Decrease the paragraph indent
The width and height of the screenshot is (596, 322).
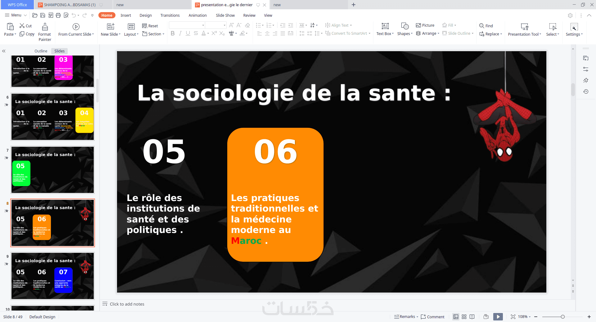283,25
